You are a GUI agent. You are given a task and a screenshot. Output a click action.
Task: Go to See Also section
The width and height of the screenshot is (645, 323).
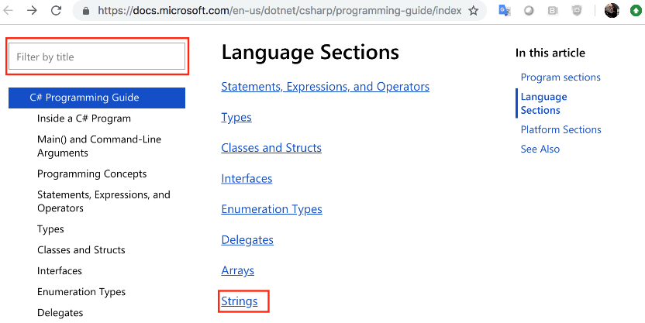[x=540, y=149]
